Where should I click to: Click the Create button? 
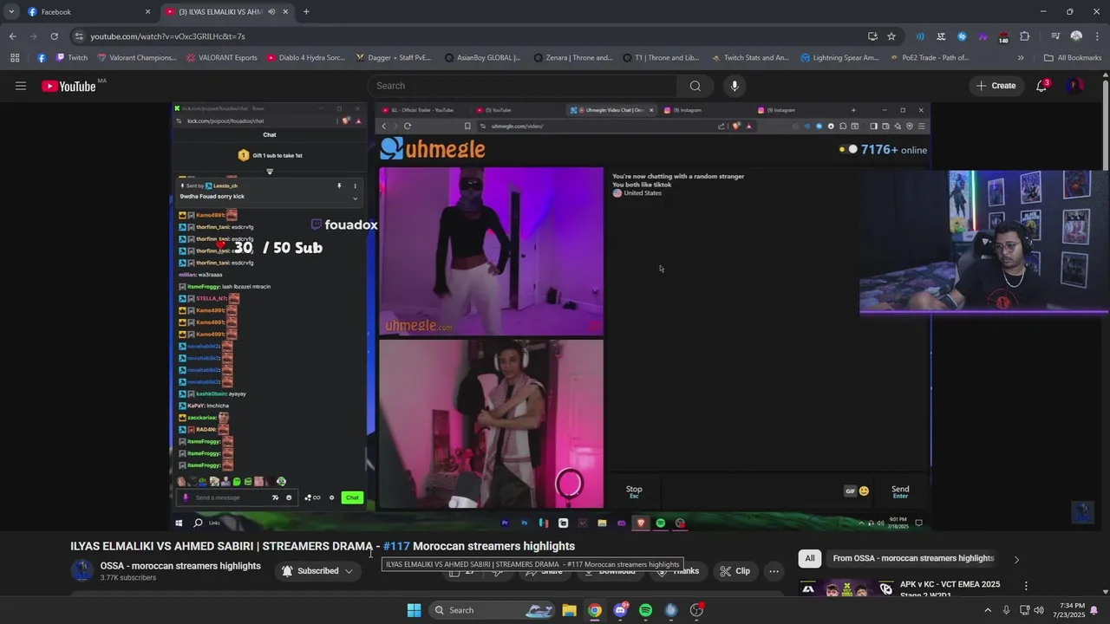click(996, 86)
